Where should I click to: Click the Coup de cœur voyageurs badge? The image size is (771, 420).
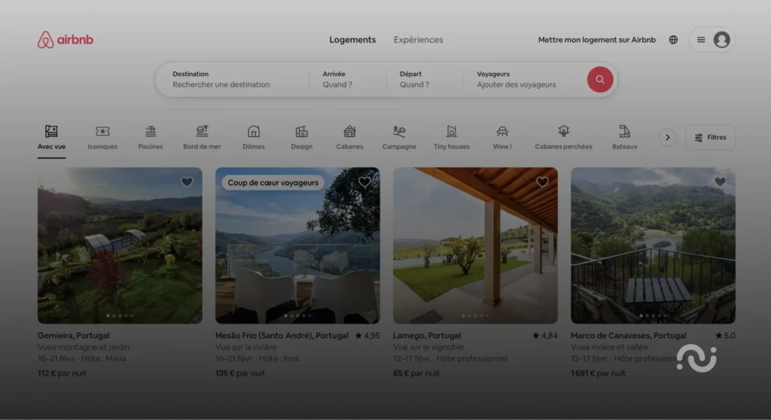(273, 182)
